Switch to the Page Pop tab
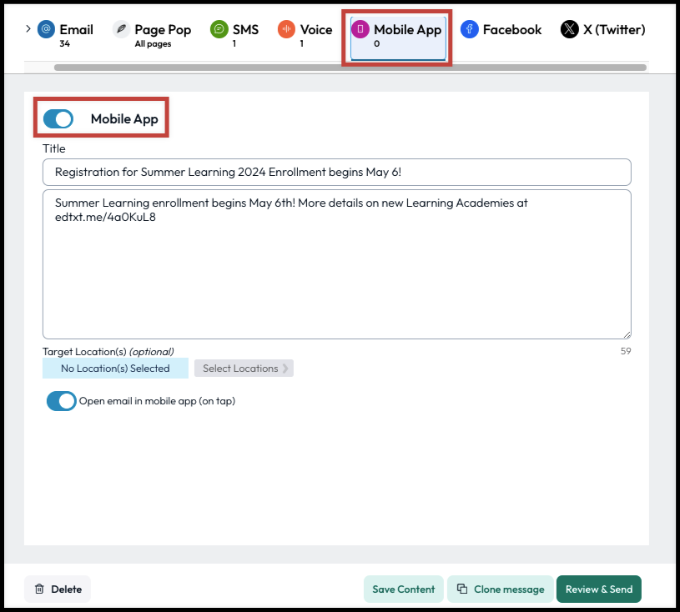680x612 pixels. 152,35
